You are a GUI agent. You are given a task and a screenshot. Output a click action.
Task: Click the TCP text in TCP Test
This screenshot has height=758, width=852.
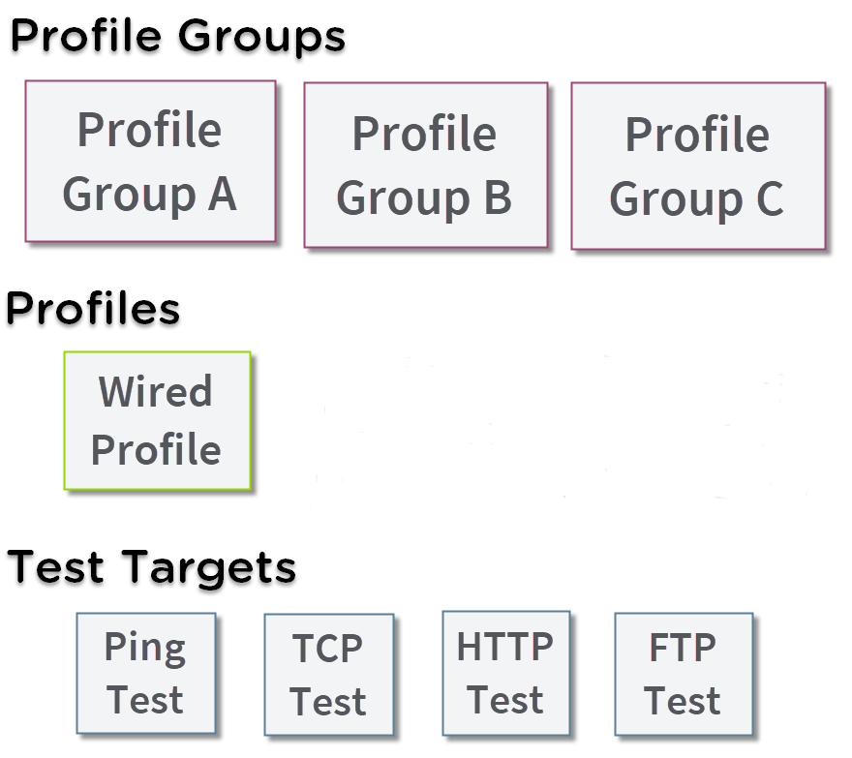coord(327,649)
